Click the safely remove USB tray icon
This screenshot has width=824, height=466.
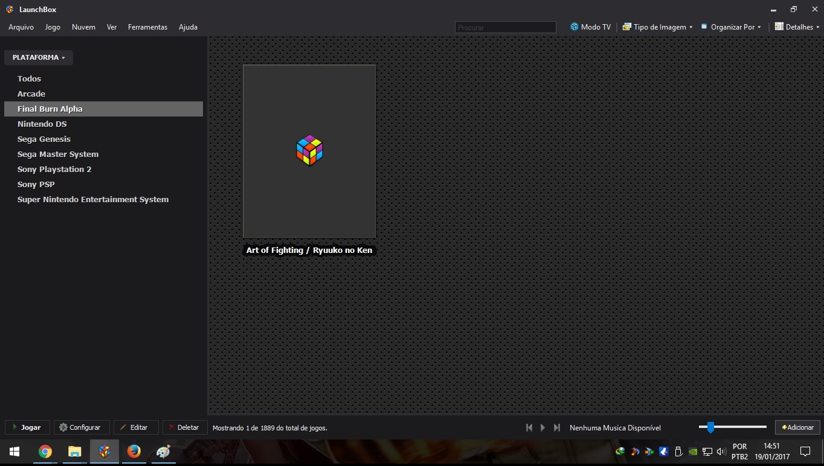(678, 451)
